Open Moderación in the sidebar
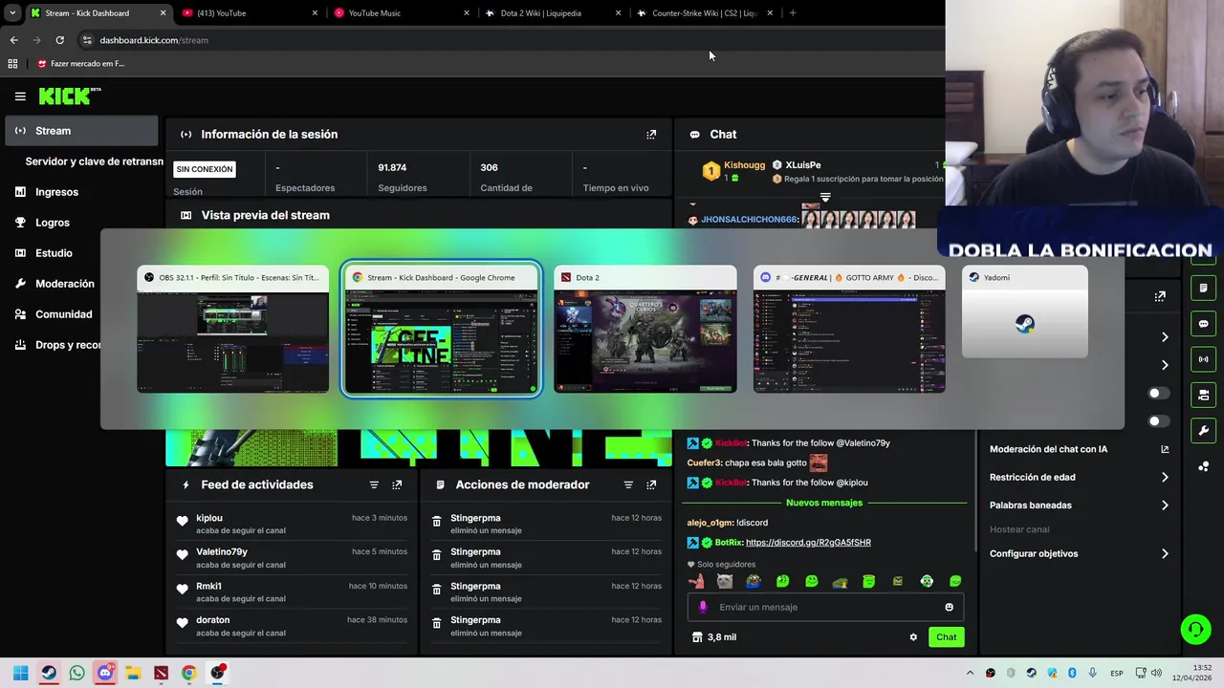The image size is (1224, 688). tap(65, 284)
